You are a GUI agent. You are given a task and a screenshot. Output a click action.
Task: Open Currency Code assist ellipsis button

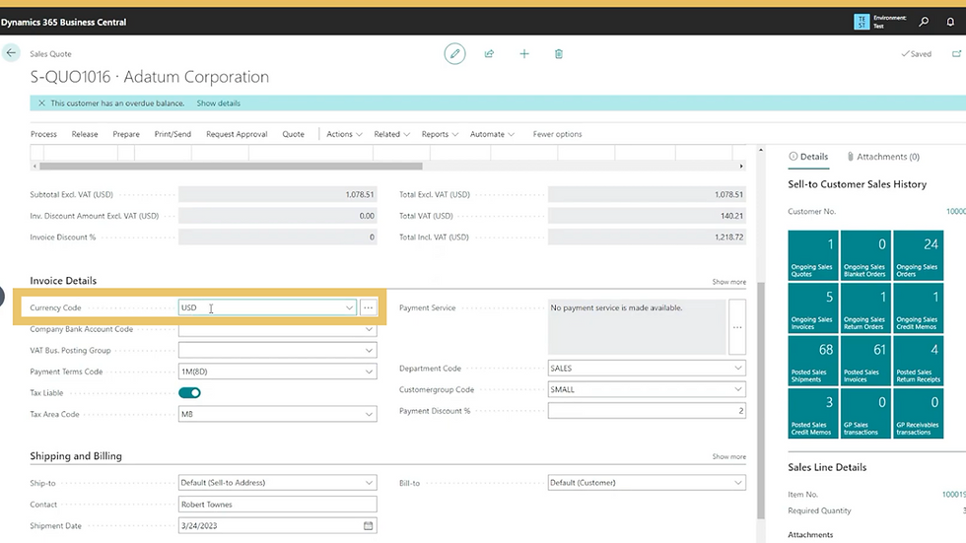click(368, 307)
